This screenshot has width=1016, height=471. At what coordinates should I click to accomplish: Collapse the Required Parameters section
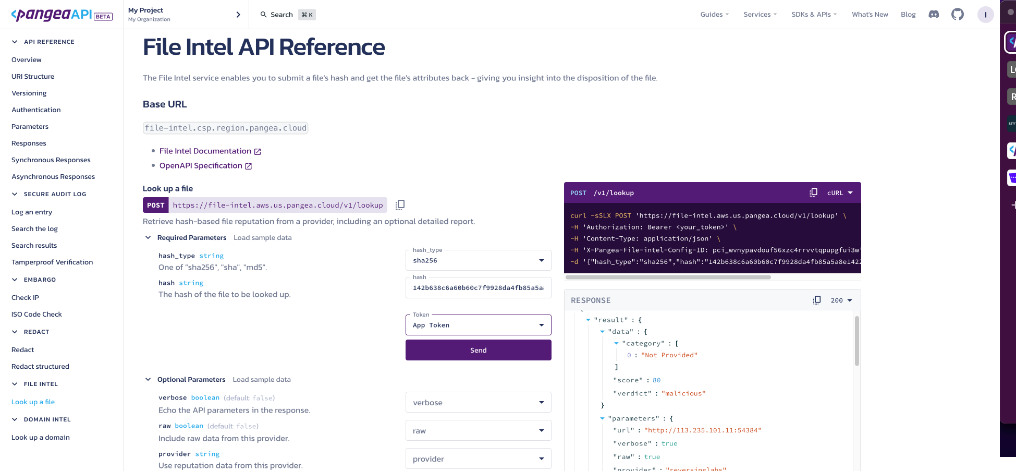coord(148,237)
